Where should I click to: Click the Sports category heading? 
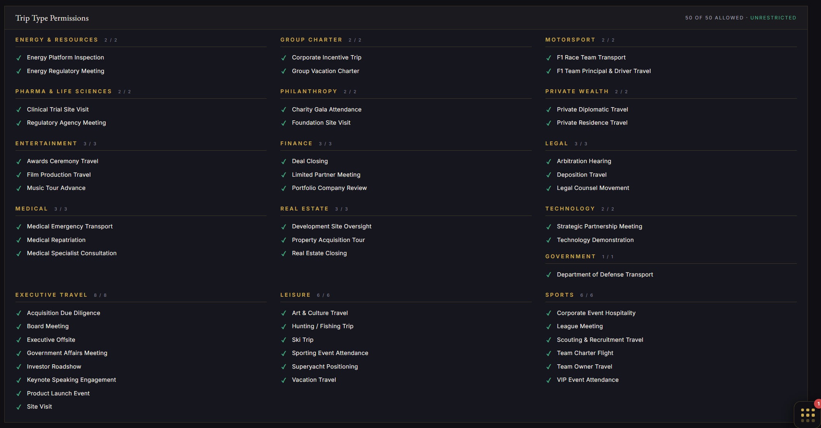(x=559, y=295)
